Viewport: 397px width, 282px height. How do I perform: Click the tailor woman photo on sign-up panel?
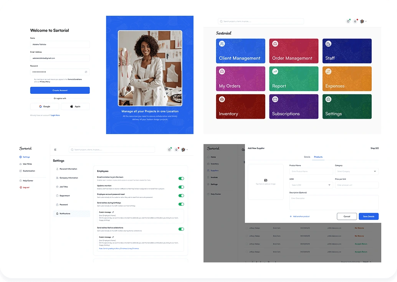pyautogui.click(x=150, y=68)
